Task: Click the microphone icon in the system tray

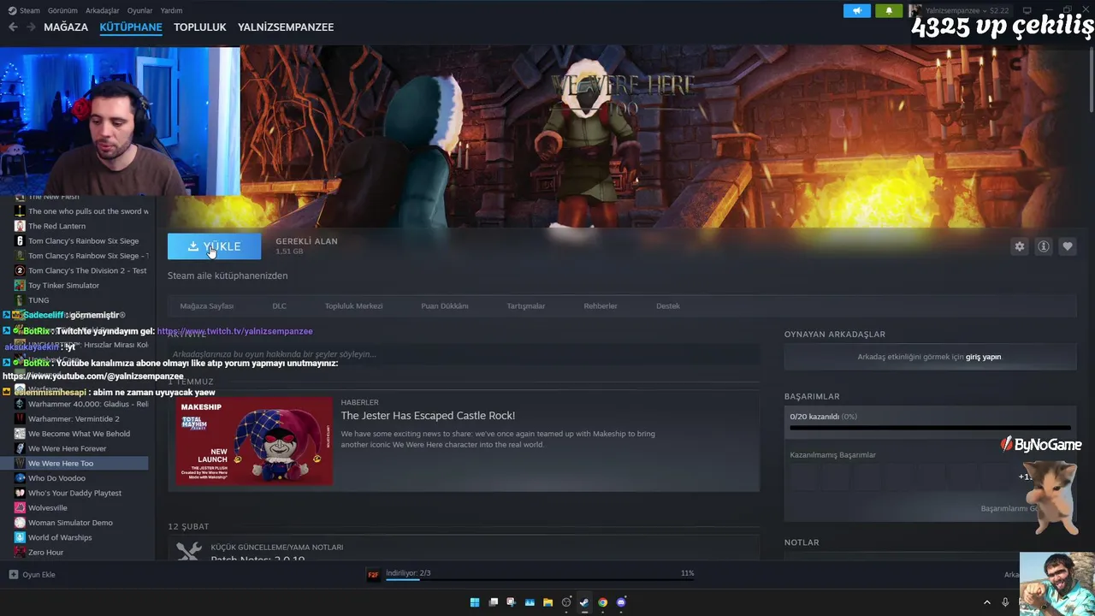Action: [x=1005, y=602]
